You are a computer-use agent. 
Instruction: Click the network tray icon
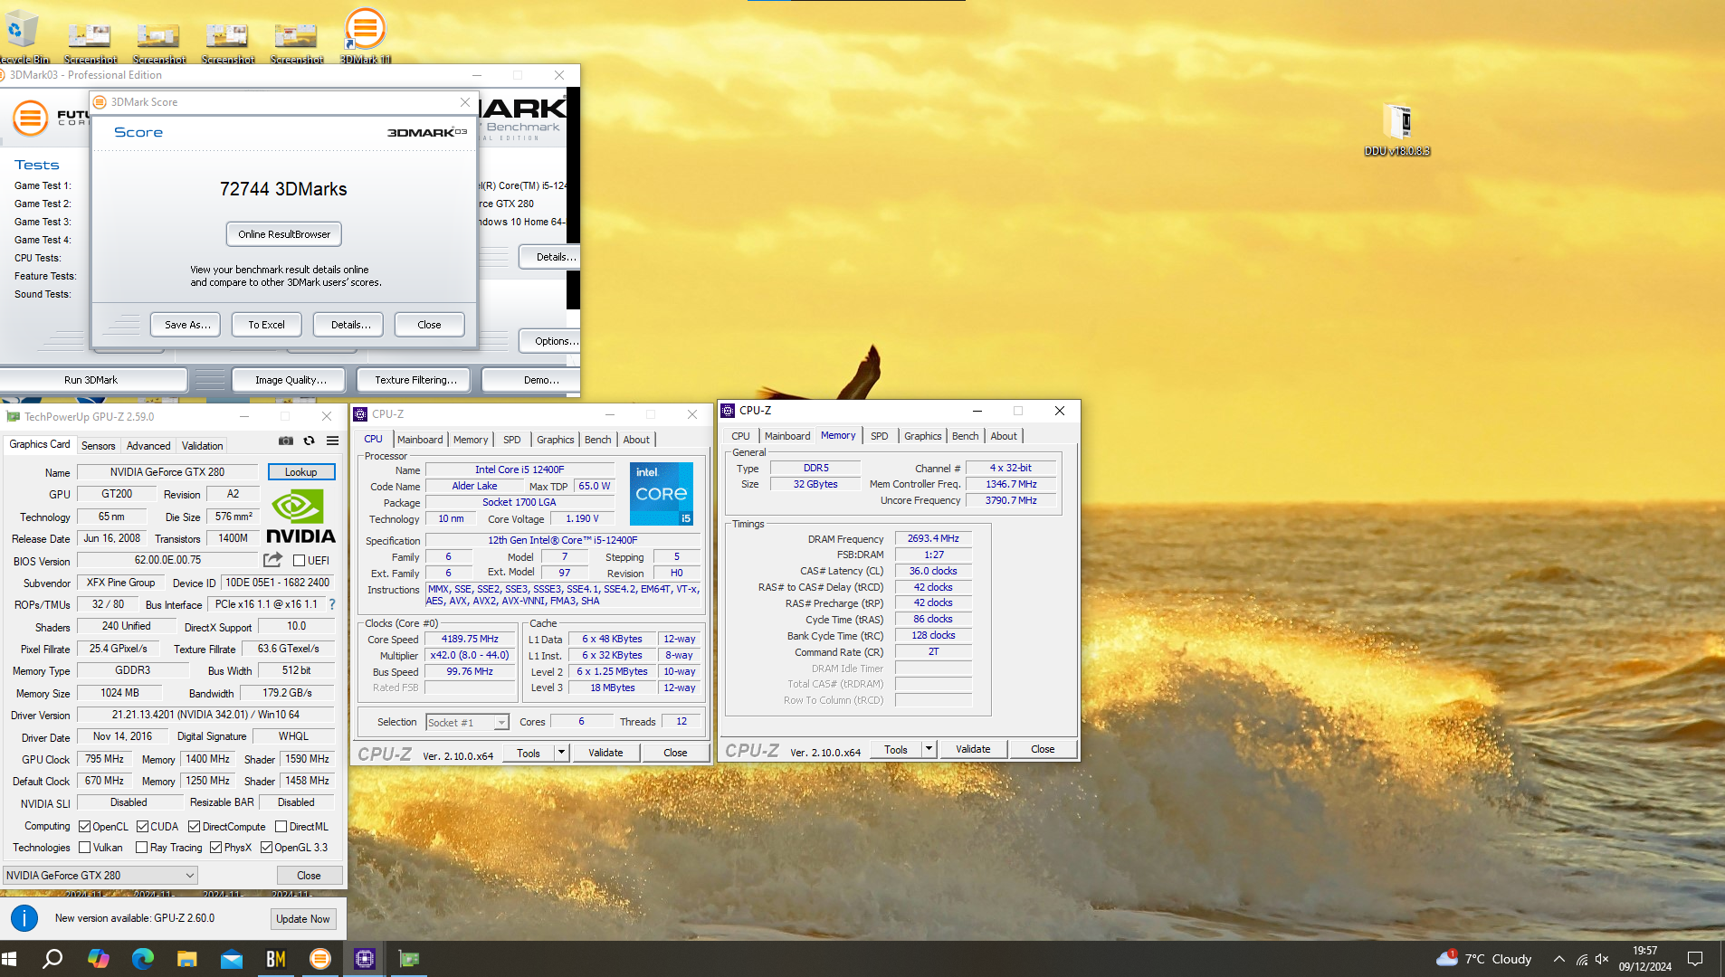tap(1581, 959)
